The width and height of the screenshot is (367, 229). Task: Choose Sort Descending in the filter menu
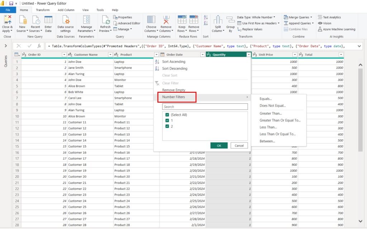coord(175,68)
